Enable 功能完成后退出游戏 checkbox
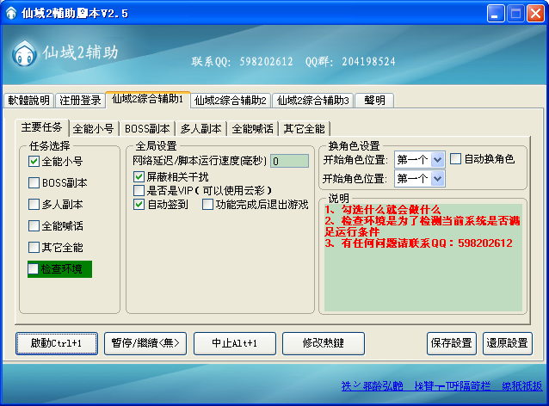This screenshot has width=549, height=406. click(207, 205)
